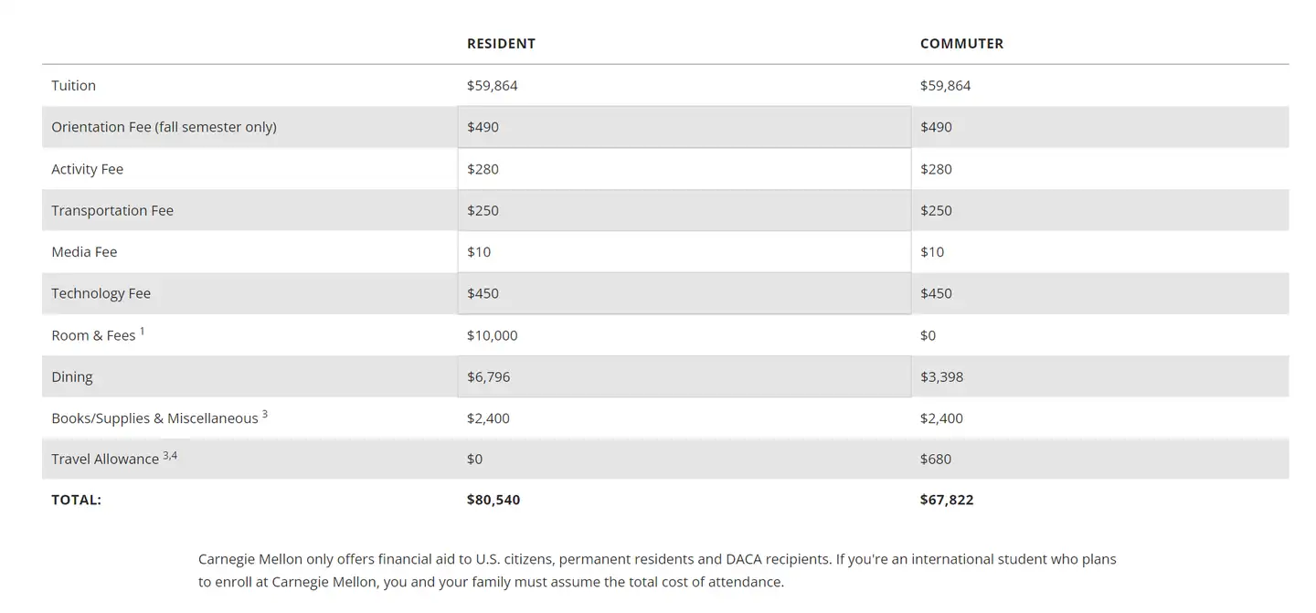Click Books/Supplies & Miscellaneous footnote 3
Viewport: 1316px width, 613px height.
point(265,414)
